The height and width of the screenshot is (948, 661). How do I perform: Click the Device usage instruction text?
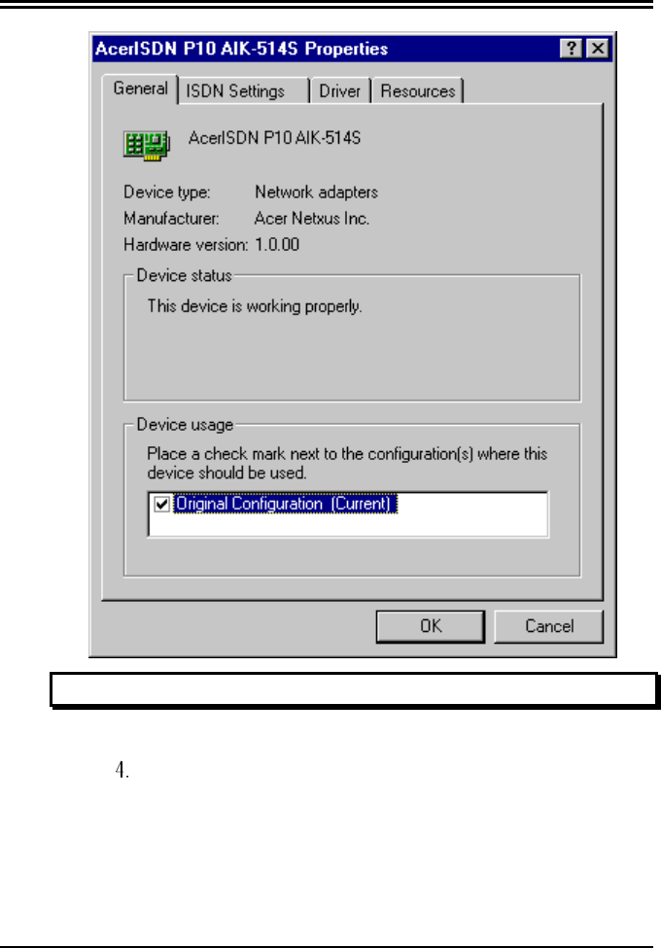pos(347,463)
